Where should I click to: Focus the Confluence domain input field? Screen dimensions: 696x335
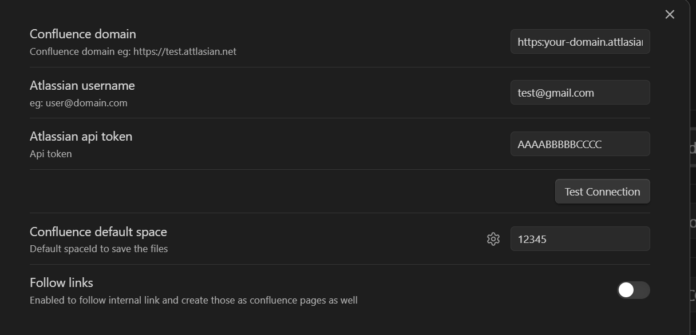580,42
